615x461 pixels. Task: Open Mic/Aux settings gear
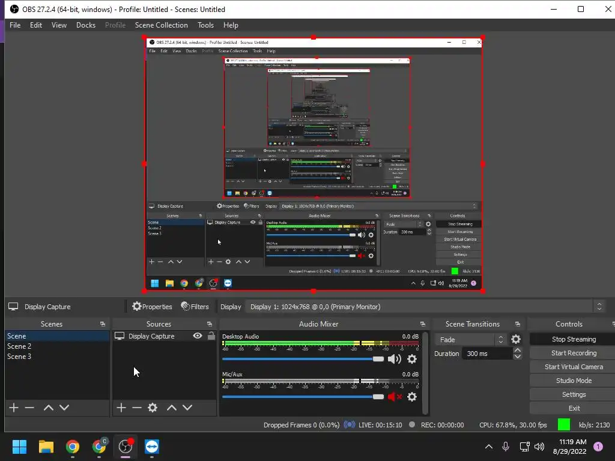point(412,397)
